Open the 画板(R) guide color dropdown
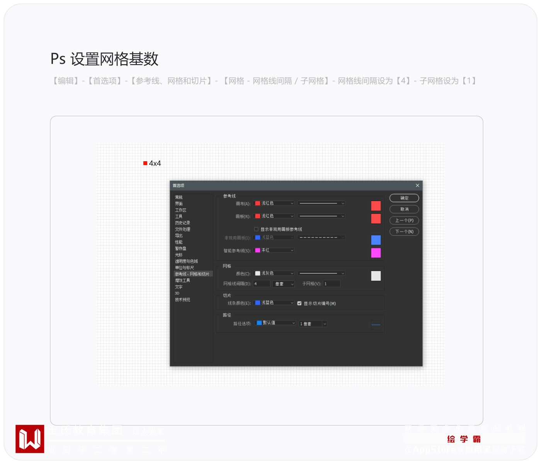Viewport: 541px width, 464px height. (x=274, y=216)
